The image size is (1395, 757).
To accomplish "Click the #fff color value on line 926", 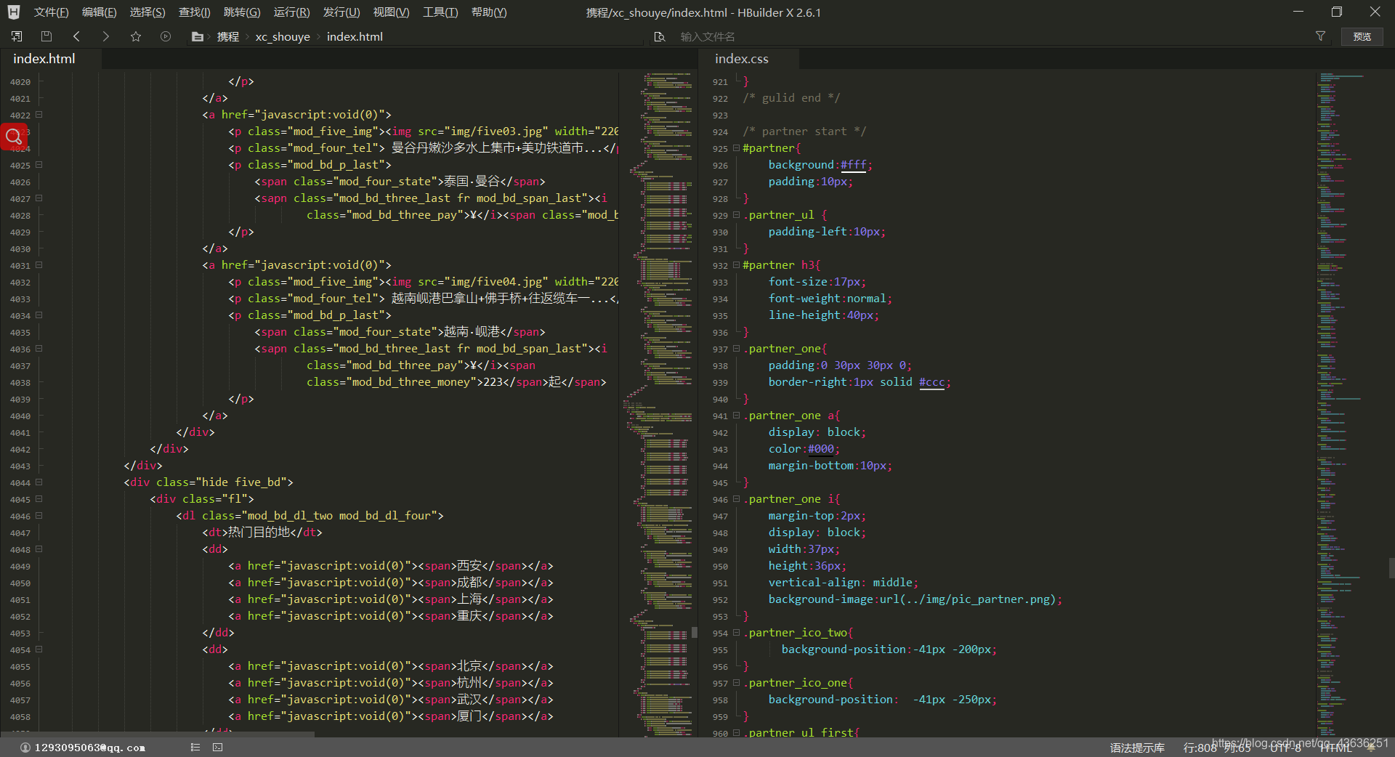I will click(x=853, y=165).
